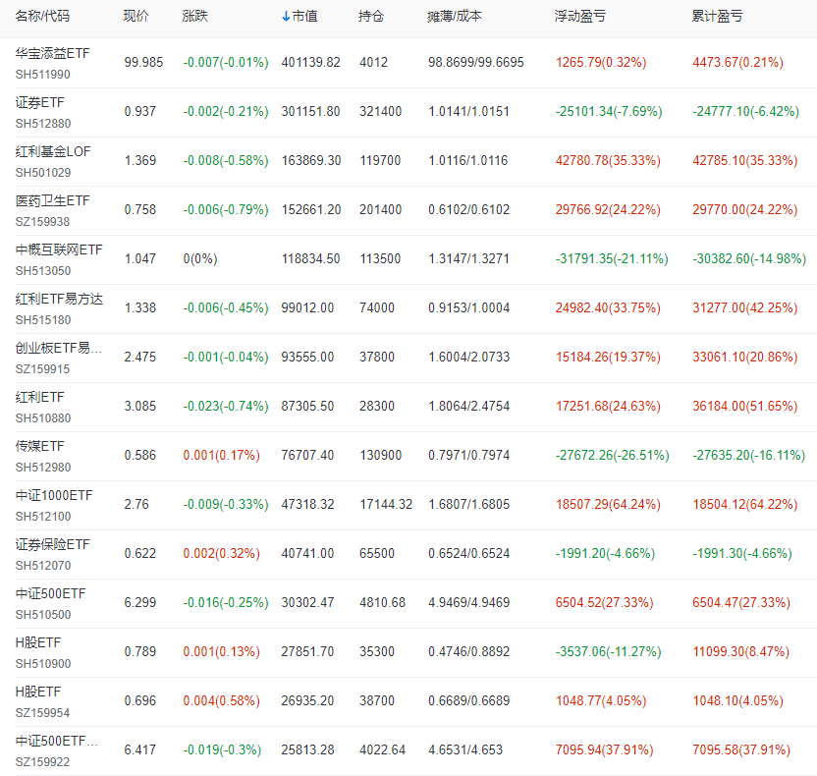The height and width of the screenshot is (776, 817).
Task: Click cost cell 1.6004/2.0733
Action: [469, 357]
